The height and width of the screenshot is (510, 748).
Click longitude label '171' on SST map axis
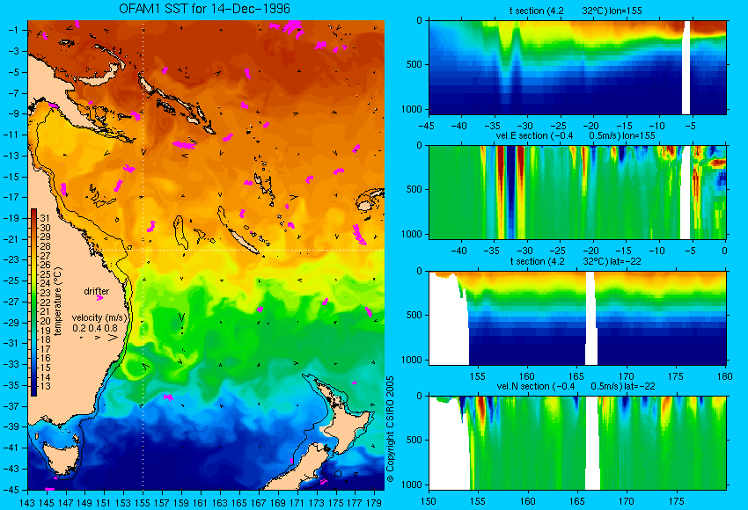click(297, 502)
